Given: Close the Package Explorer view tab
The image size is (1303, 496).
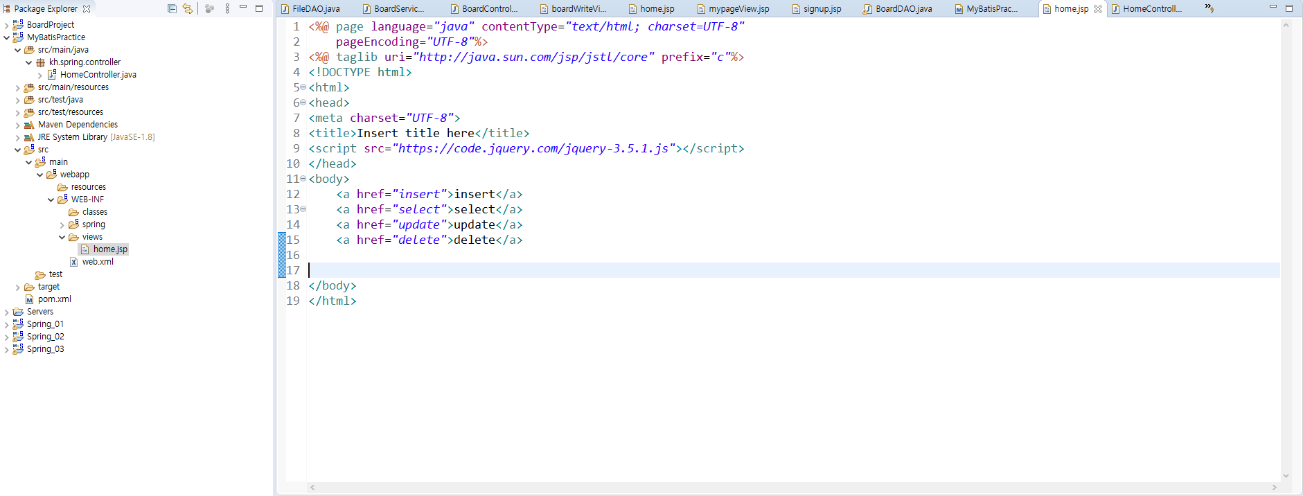Looking at the screenshot, I should coord(87,9).
